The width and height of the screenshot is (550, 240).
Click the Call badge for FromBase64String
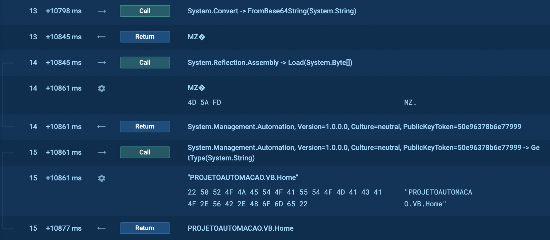point(145,11)
